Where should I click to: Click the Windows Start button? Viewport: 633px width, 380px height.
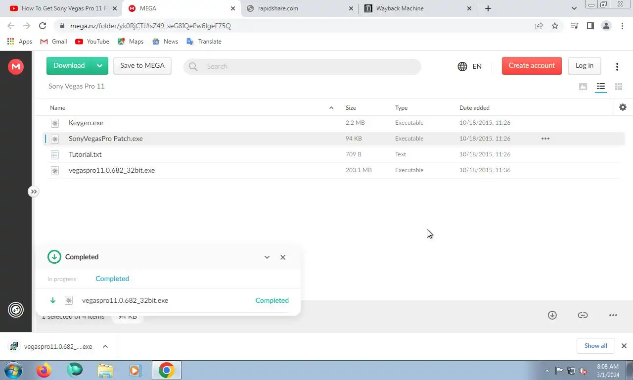(x=13, y=370)
